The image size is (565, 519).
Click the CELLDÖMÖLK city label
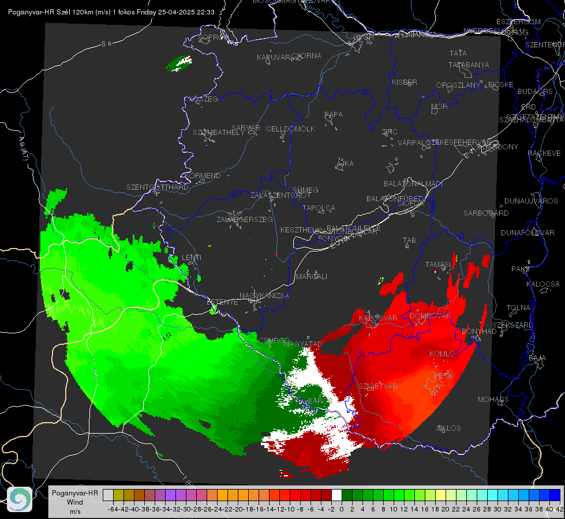tap(290, 129)
